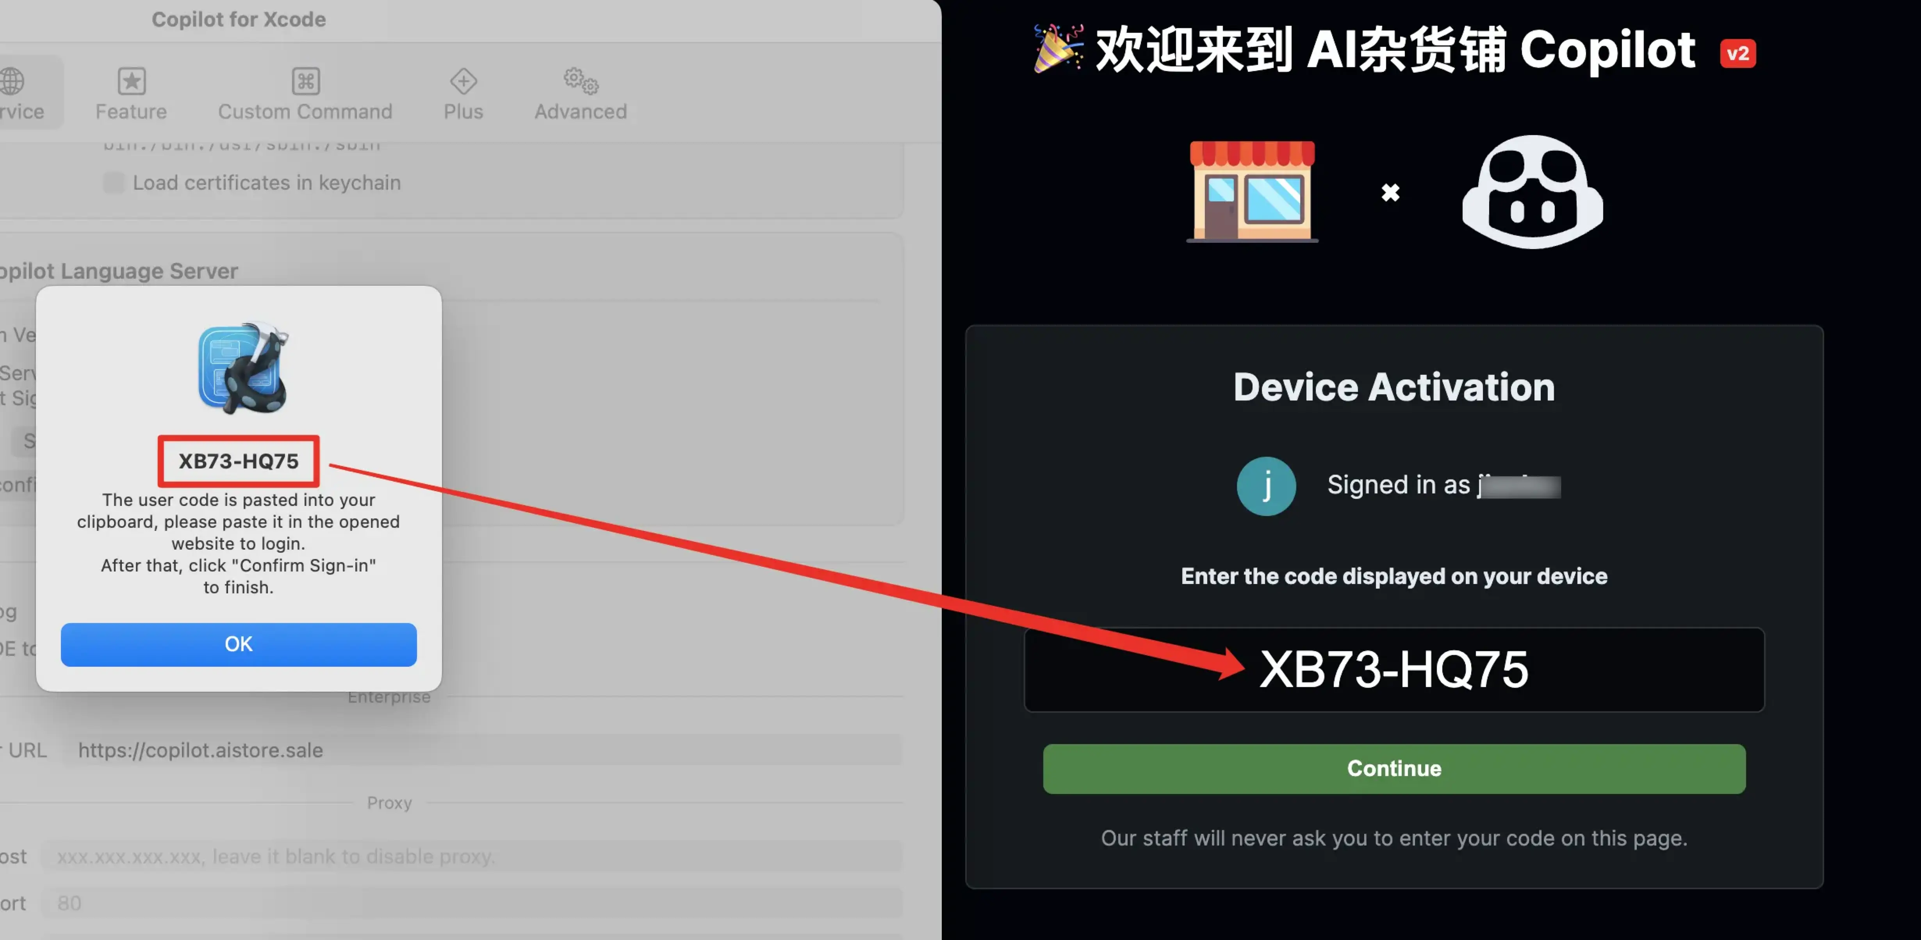
Task: Click the proxy port field showing 80
Action: tap(472, 903)
